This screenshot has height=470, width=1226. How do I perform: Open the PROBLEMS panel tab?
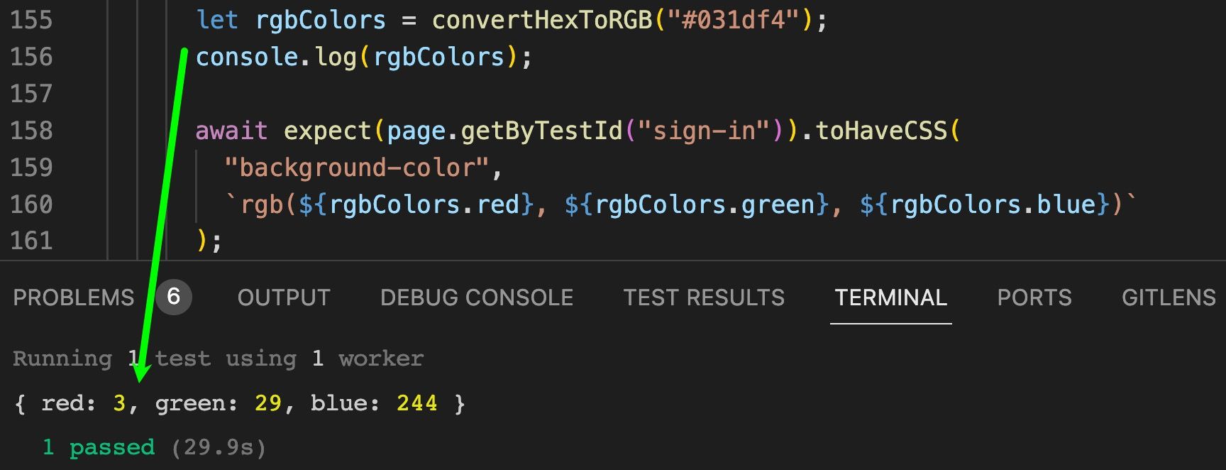74,297
